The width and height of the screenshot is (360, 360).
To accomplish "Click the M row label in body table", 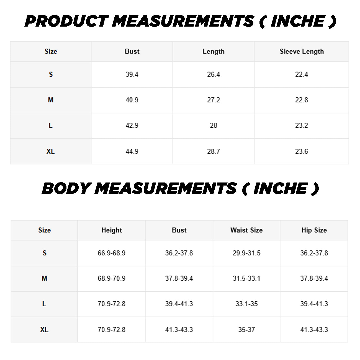I will pyautogui.click(x=44, y=278).
